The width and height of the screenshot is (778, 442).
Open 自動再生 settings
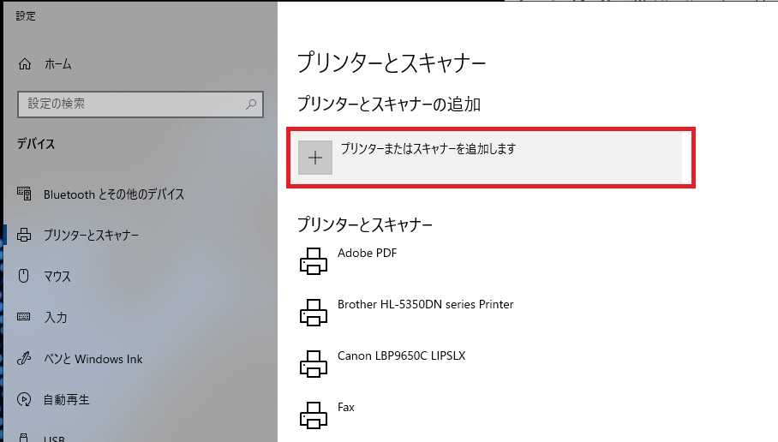[x=67, y=399]
